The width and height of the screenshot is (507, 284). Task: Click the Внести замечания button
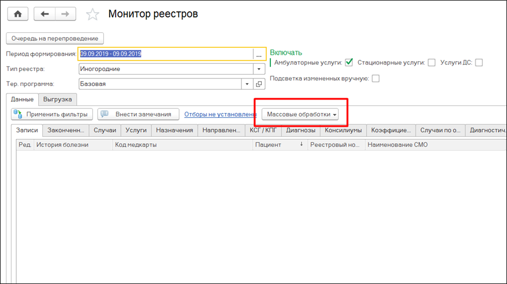138,114
